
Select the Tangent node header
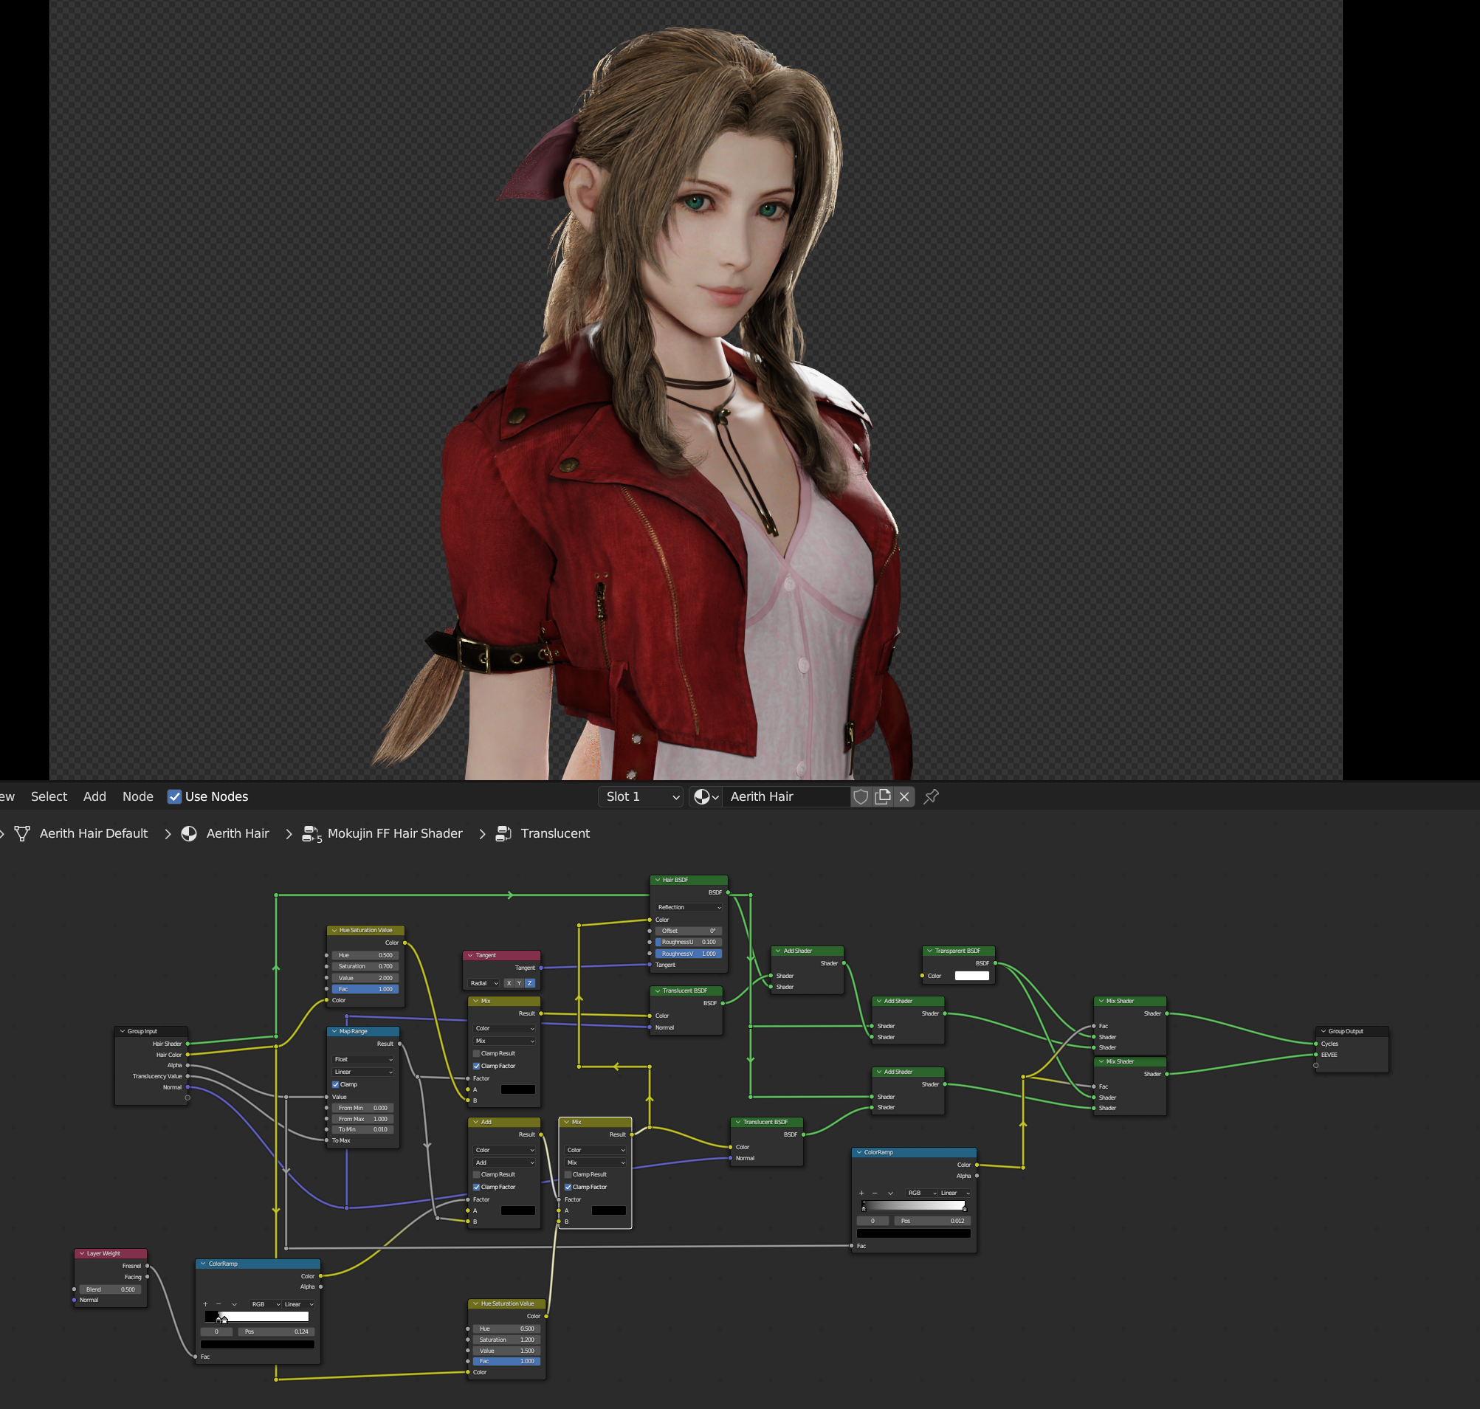coord(501,955)
